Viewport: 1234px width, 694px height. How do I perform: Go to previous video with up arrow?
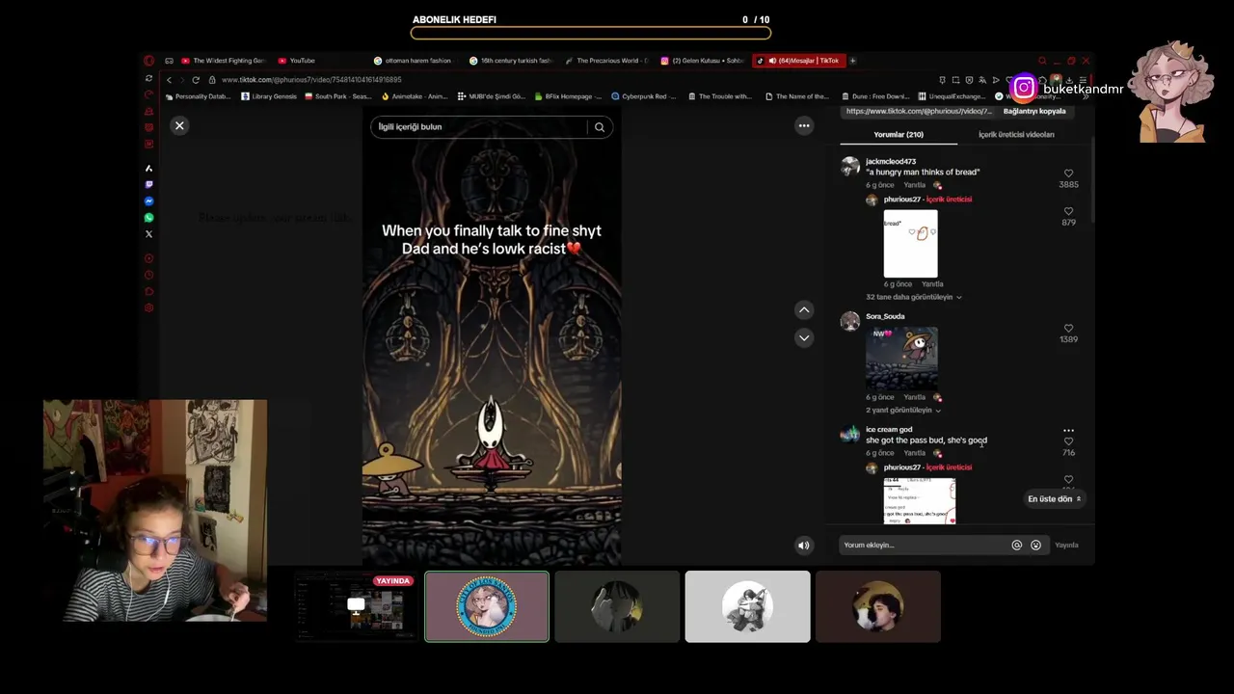point(804,309)
